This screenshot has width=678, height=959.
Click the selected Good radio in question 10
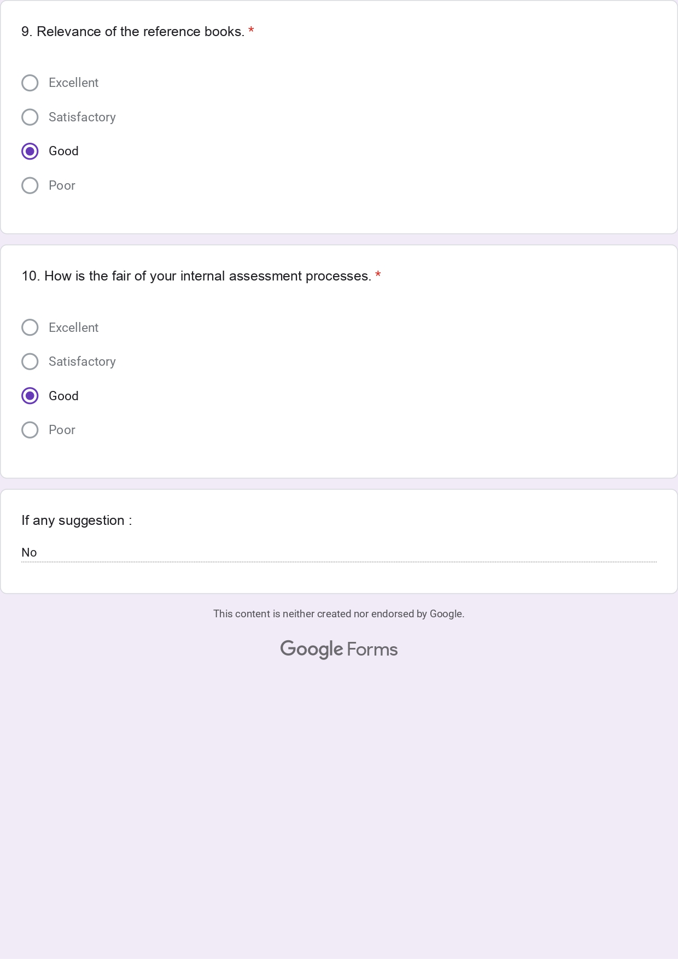30,396
